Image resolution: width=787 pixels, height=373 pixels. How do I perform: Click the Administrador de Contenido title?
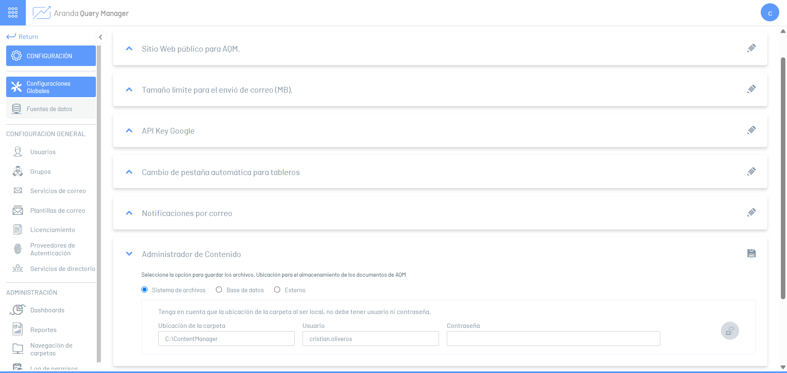click(x=191, y=254)
